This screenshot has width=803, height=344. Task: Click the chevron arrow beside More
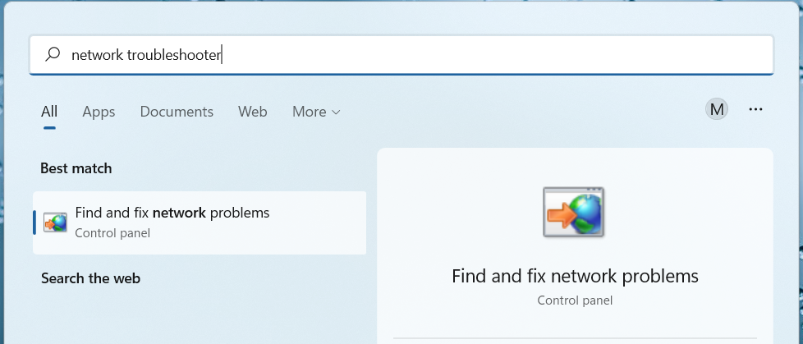pyautogui.click(x=336, y=112)
